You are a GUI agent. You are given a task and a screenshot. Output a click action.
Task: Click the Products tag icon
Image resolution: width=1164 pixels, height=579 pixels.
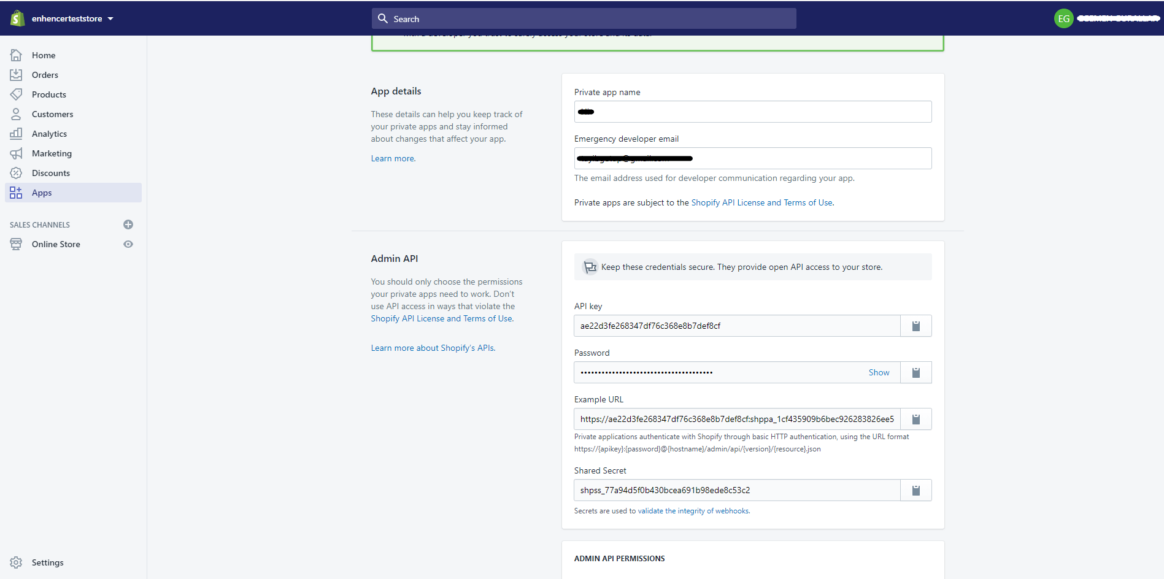pyautogui.click(x=16, y=94)
